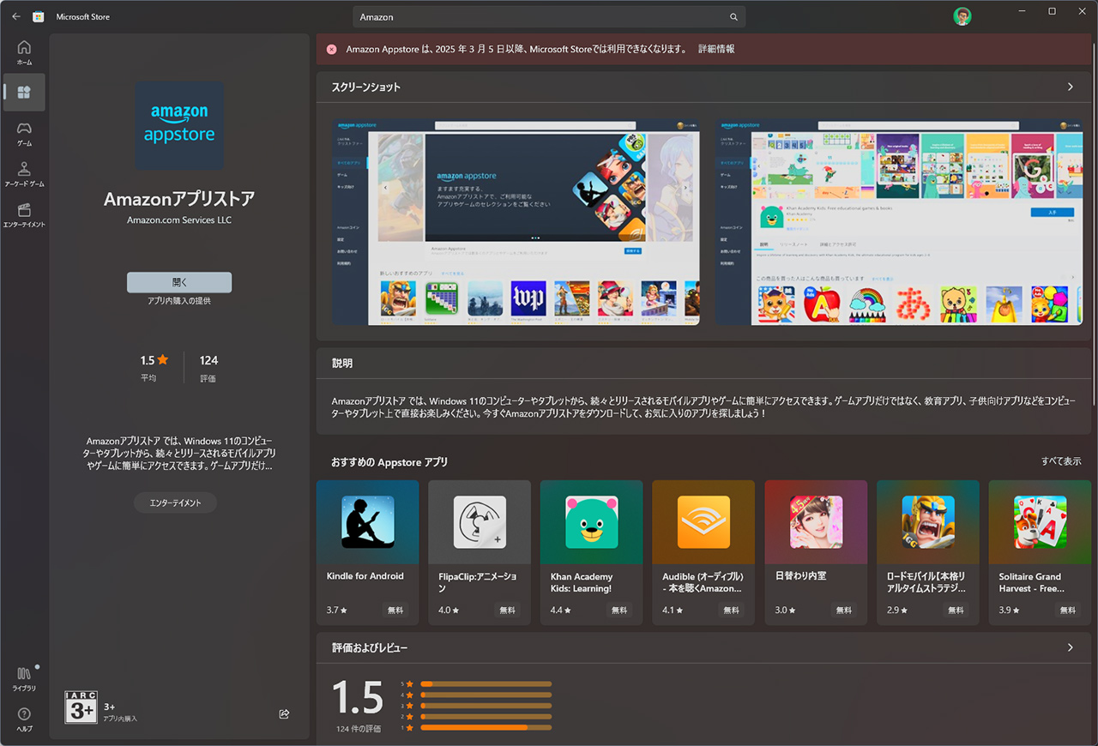The image size is (1098, 746).
Task: Click the Amazon appstore logo
Action: pyautogui.click(x=179, y=125)
